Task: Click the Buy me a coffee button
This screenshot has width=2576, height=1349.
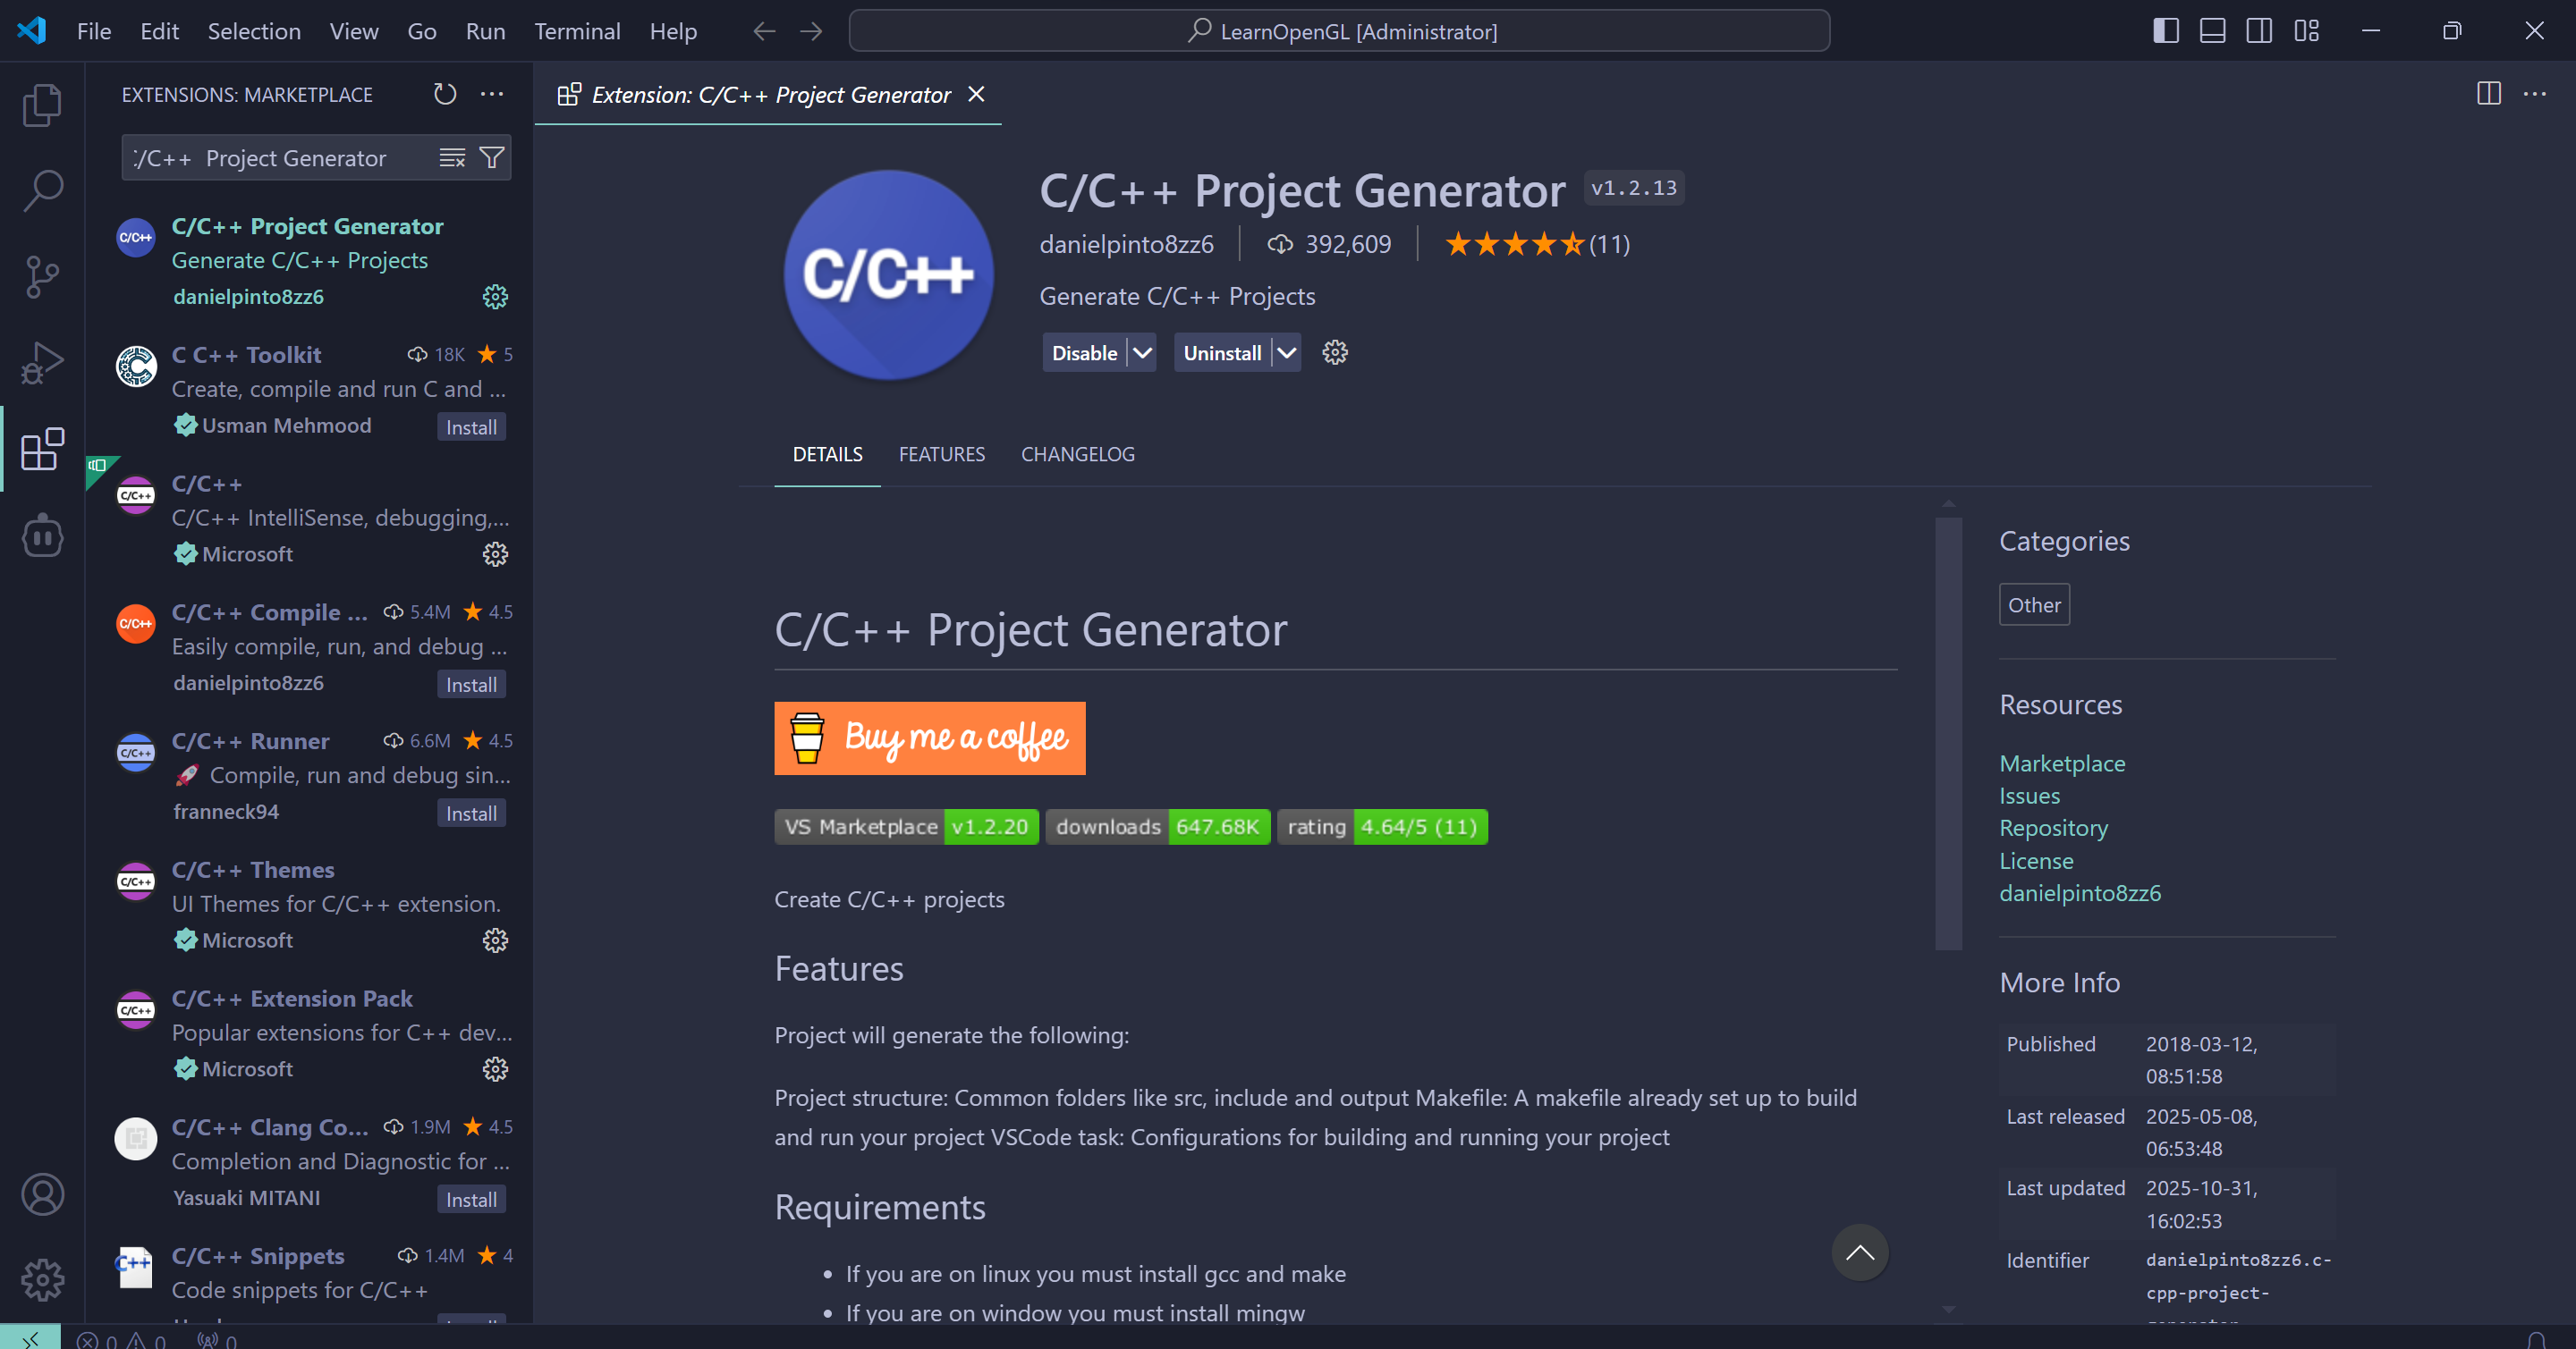Action: (929, 738)
